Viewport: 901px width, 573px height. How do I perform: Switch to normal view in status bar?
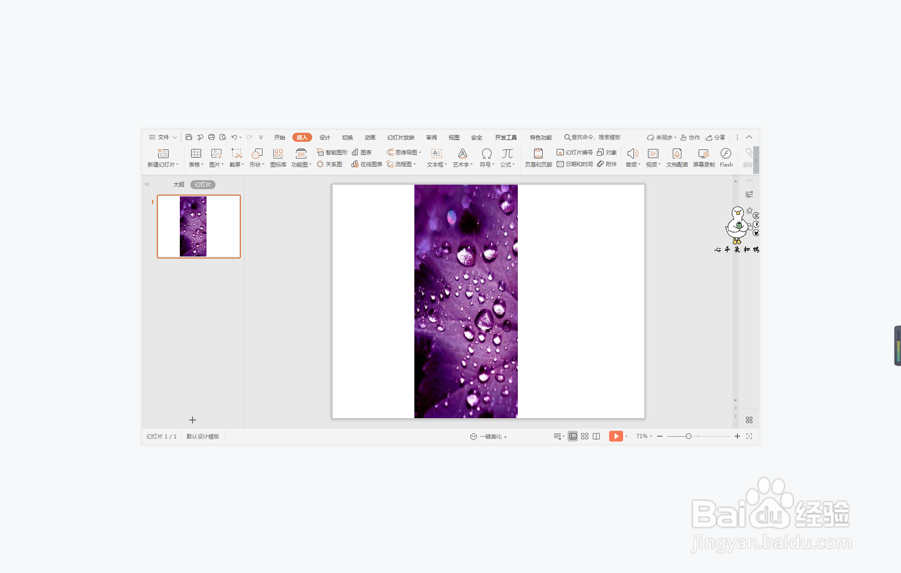tap(573, 436)
